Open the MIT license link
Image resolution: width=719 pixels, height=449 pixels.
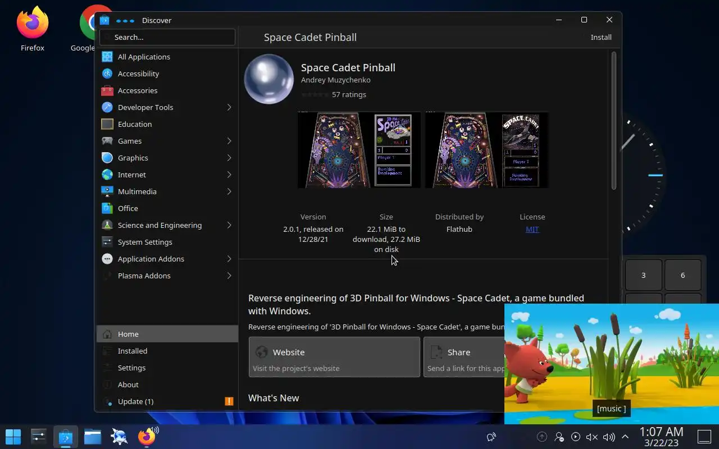532,229
